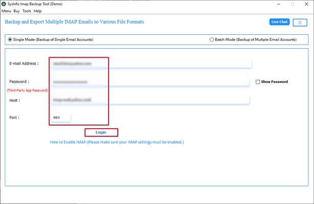Start a Live Chat session
The width and height of the screenshot is (314, 204).
[x=279, y=22]
